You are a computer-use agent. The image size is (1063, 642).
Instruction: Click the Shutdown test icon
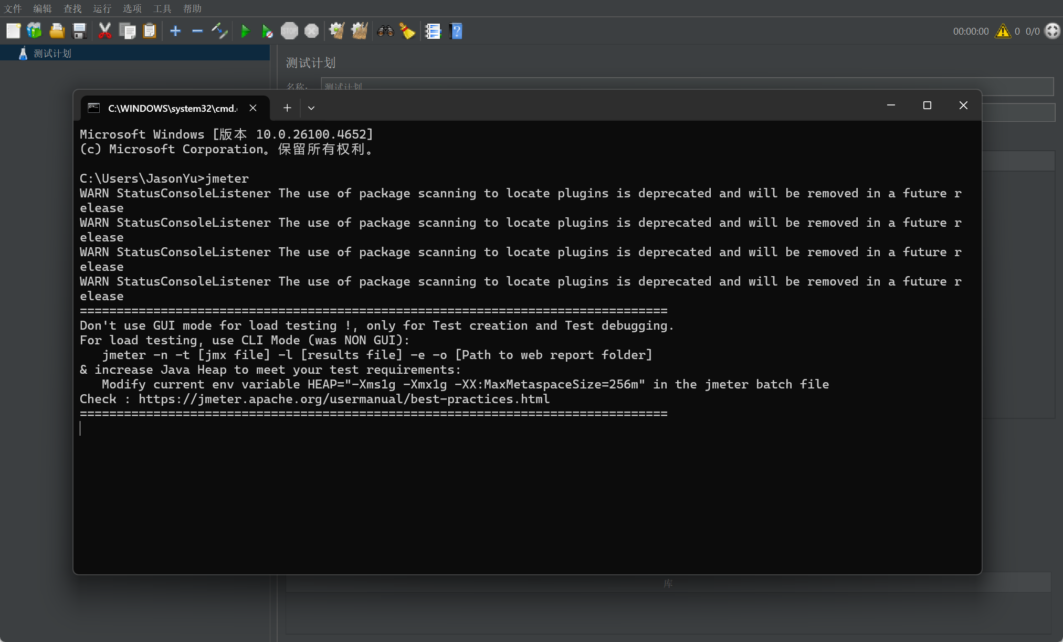pos(311,31)
